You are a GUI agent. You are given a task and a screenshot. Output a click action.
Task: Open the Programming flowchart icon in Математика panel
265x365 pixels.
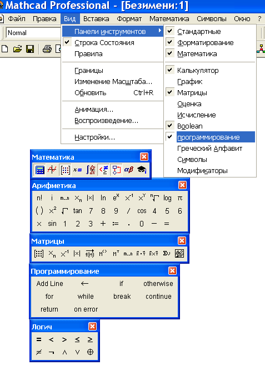click(x=116, y=170)
